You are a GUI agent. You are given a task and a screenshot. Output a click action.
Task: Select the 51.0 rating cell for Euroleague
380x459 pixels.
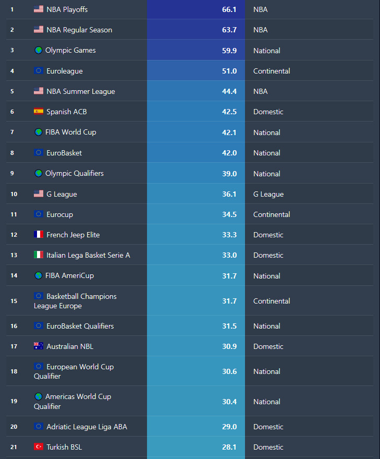point(196,70)
